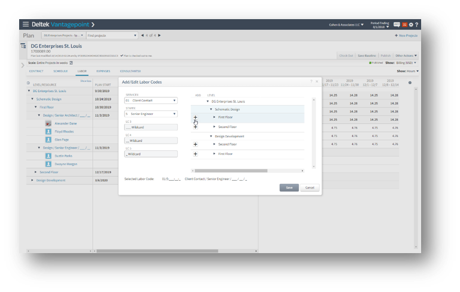
Task: Collapse the Design / Senior Architect row
Action: (x=39, y=115)
